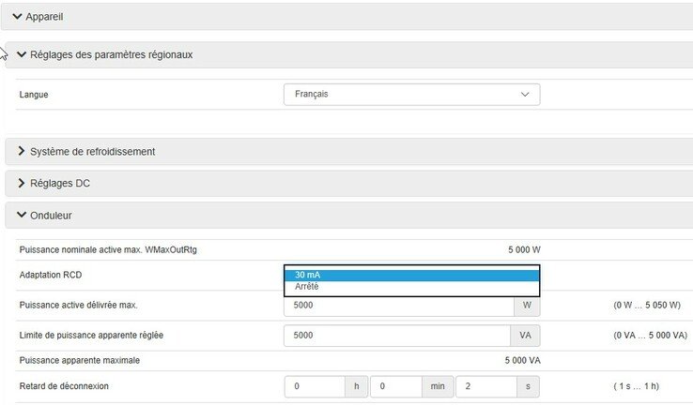Collapse the Appareil section chevron

pos(18,17)
